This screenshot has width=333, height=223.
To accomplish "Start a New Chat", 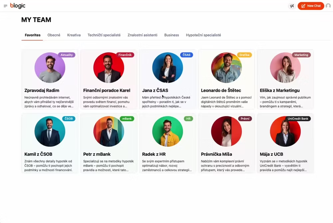I will click(x=311, y=6).
